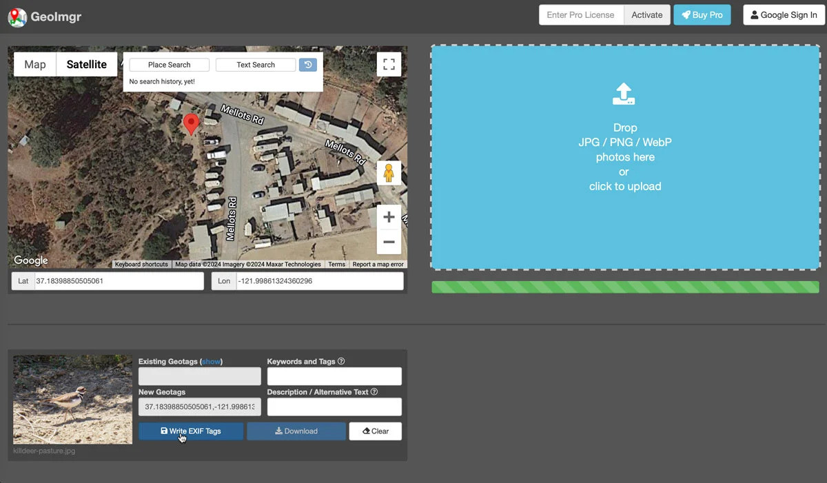Download the geotagged image

pos(296,431)
